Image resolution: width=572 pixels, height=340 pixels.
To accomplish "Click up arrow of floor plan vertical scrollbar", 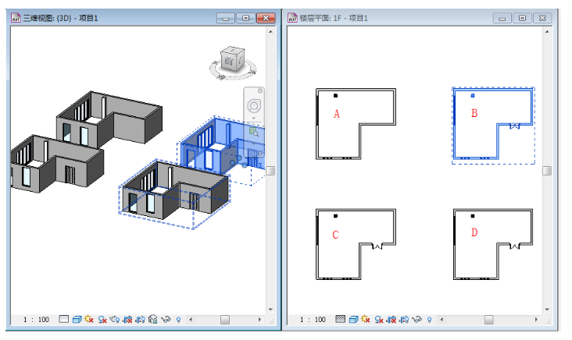I will pyautogui.click(x=547, y=32).
